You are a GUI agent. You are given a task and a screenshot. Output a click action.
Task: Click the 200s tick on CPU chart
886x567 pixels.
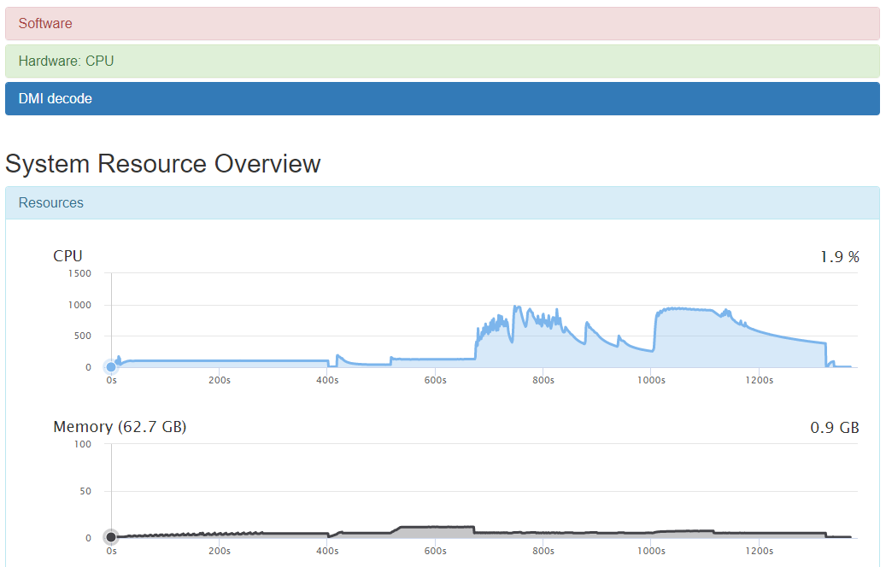tap(220, 381)
